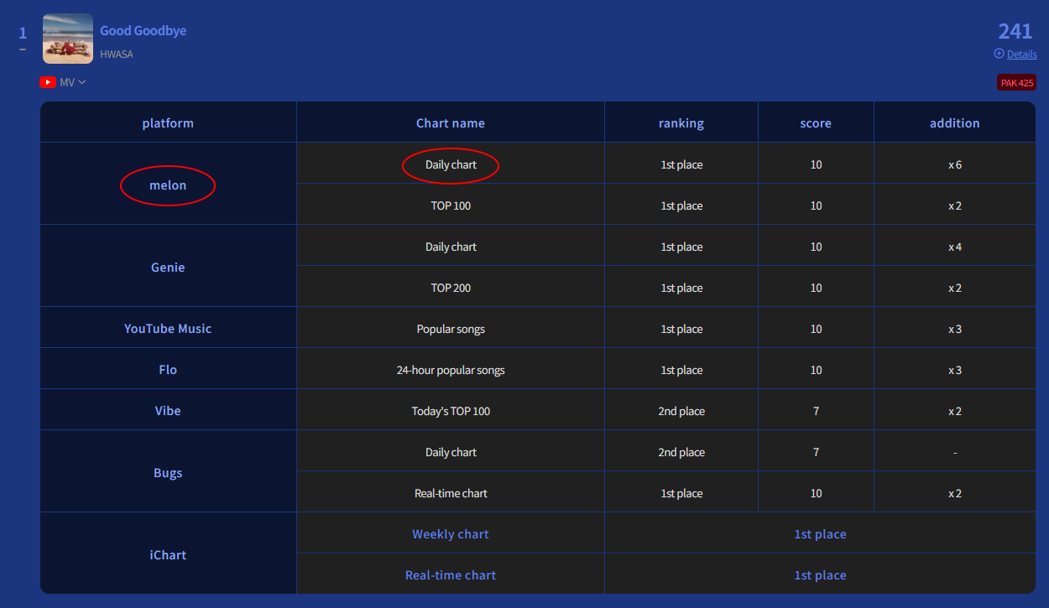This screenshot has width=1049, height=608.
Task: Click the Popular songs chart name cell
Action: coord(451,329)
